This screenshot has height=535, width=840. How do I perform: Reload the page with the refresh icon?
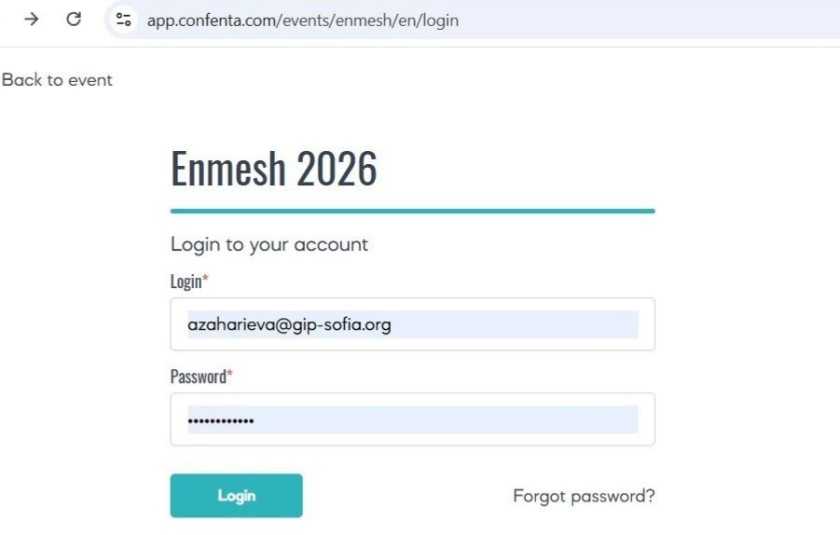(74, 19)
